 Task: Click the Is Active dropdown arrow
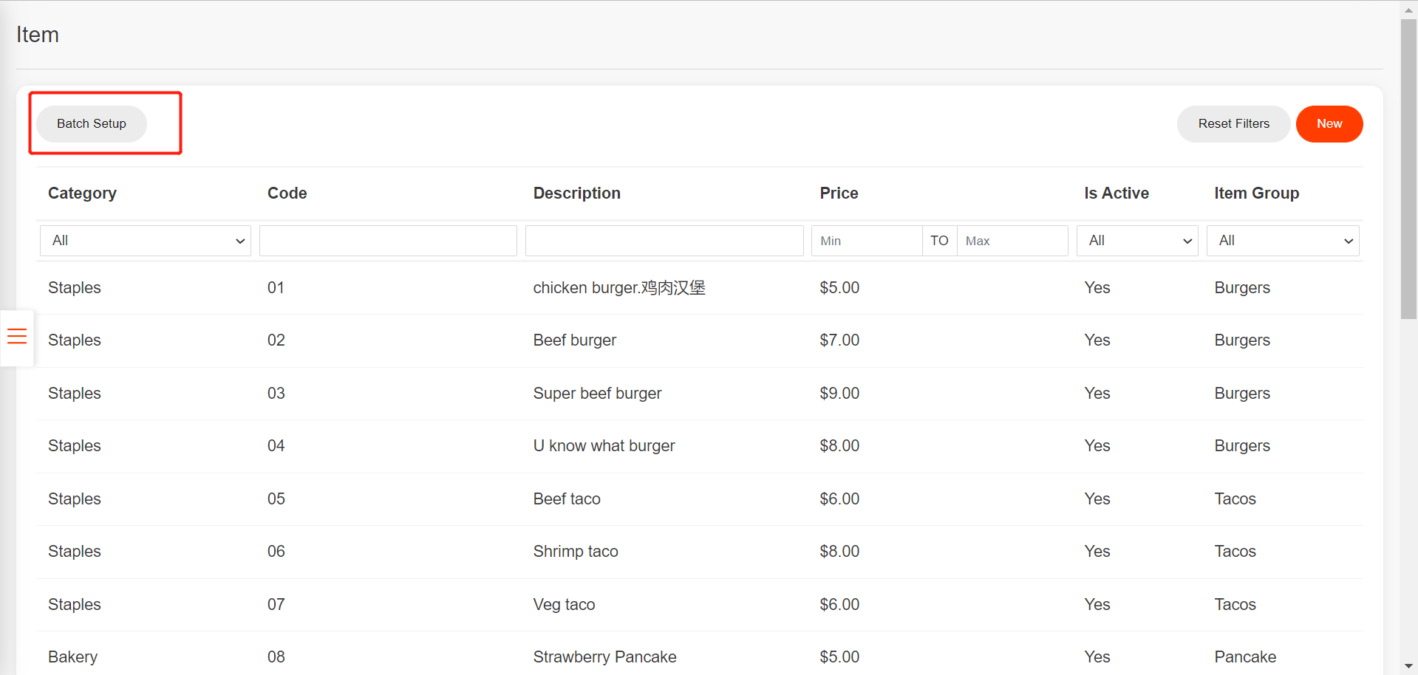pyautogui.click(x=1187, y=241)
